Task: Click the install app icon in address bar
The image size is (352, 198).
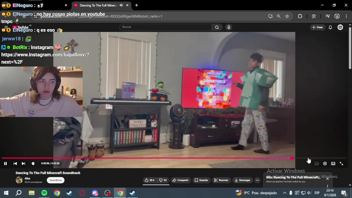Action: 270,16
